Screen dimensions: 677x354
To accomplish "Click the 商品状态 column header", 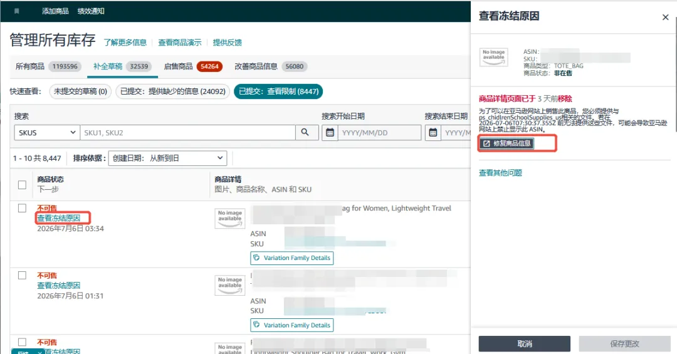I will click(x=51, y=179).
